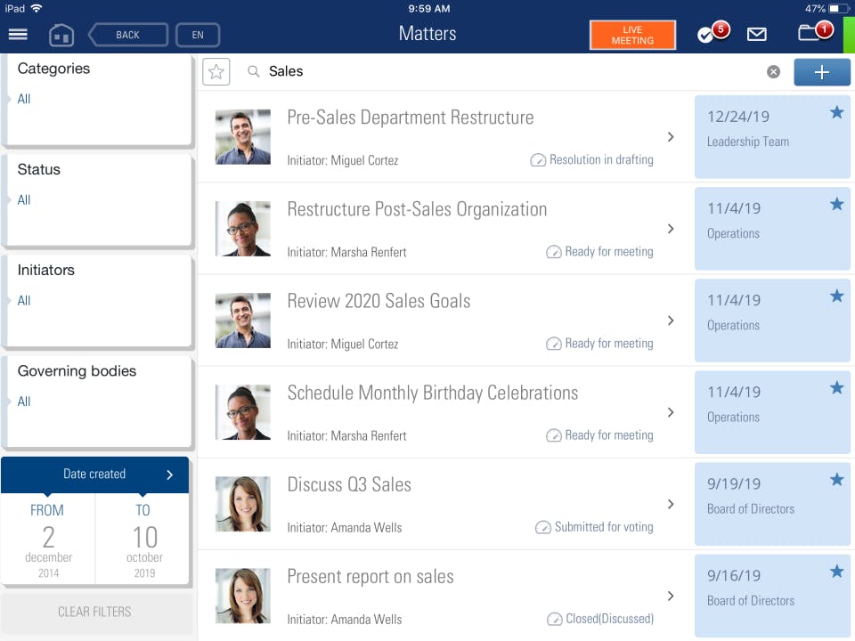
Task: Open the folder icon with badge
Action: click(812, 34)
